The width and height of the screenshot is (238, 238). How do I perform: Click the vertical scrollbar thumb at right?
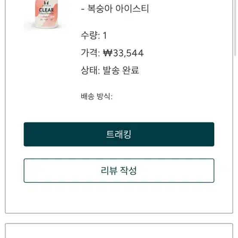point(235,27)
